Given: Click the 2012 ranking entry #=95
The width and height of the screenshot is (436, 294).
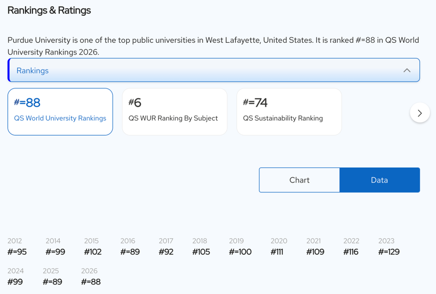Looking at the screenshot, I should (x=17, y=252).
